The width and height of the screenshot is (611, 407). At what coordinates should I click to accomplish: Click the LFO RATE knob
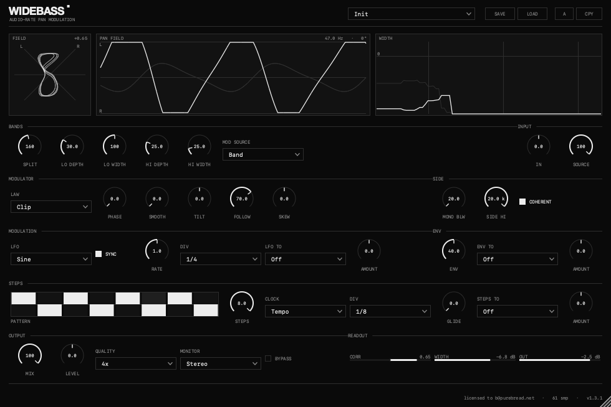tap(156, 251)
